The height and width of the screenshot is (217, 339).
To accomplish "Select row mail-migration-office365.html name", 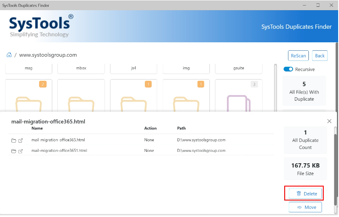I will point(58,140).
